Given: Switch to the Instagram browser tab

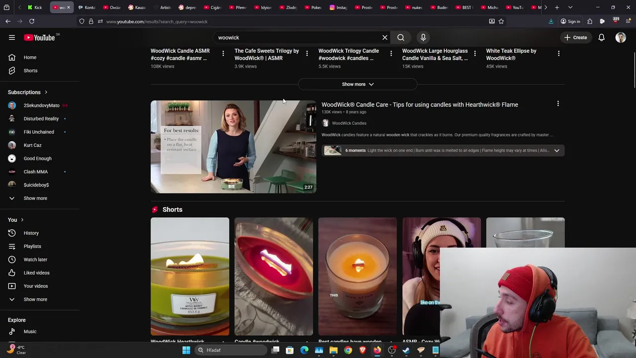Looking at the screenshot, I should pos(339,7).
